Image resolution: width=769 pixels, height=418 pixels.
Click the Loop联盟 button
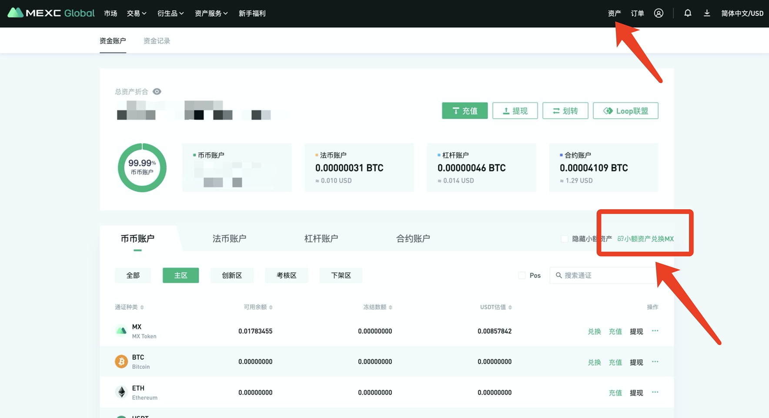(625, 110)
